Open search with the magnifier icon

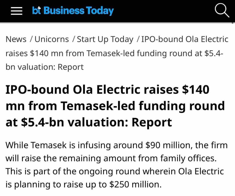222,11
